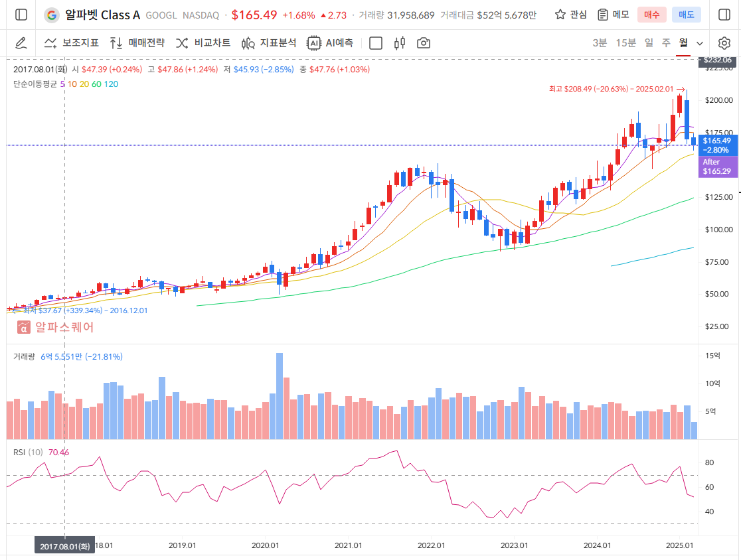Viewport: 741px width, 560px height.
Task: Click moving average period 60
Action: pos(96,84)
